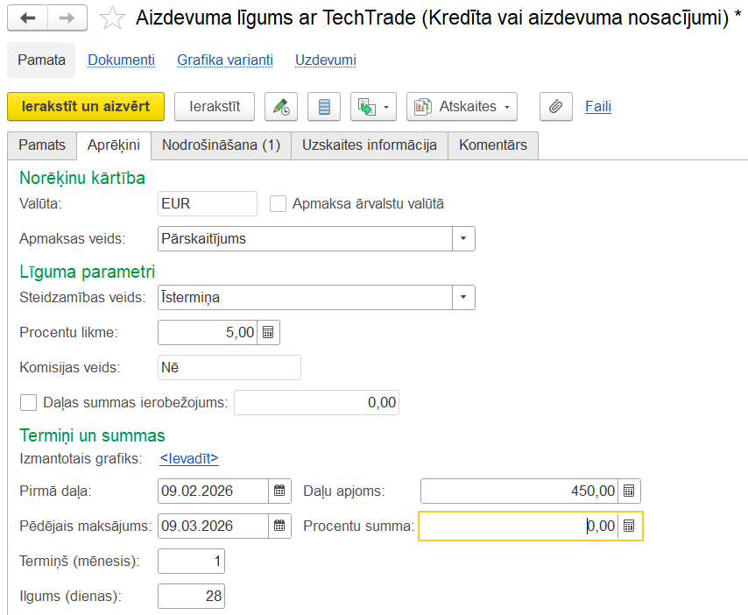This screenshot has width=748, height=615.
Task: Click the paperclip attachments icon
Action: point(554,107)
